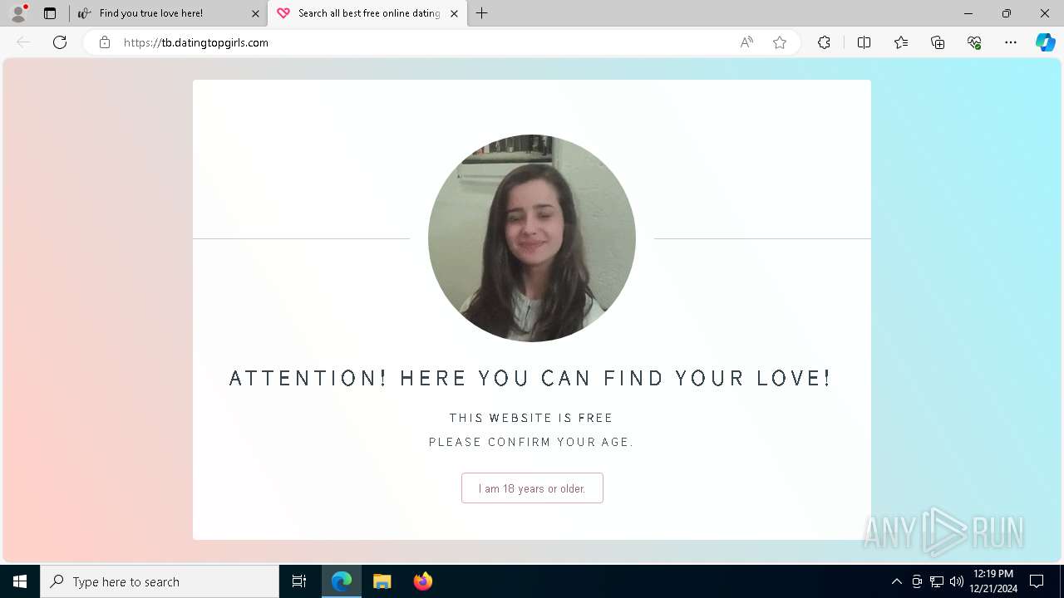Open the browser profile icon
The height and width of the screenshot is (598, 1064).
tap(18, 13)
